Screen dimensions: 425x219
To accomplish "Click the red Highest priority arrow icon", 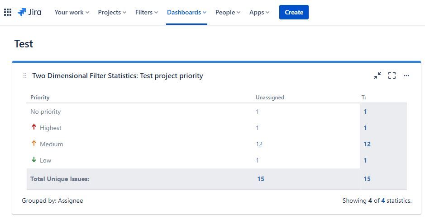I will coord(33,127).
